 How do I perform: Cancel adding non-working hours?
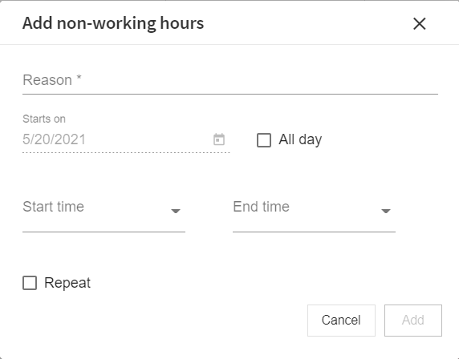341,321
